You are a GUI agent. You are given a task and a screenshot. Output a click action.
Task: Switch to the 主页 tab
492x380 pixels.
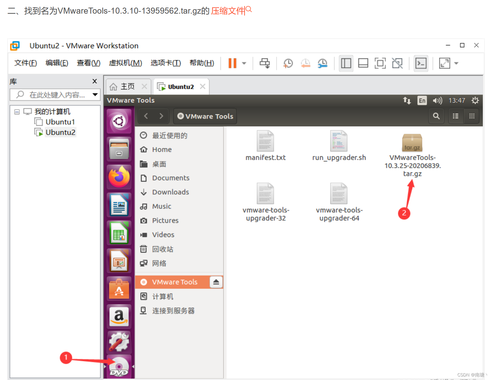click(127, 86)
